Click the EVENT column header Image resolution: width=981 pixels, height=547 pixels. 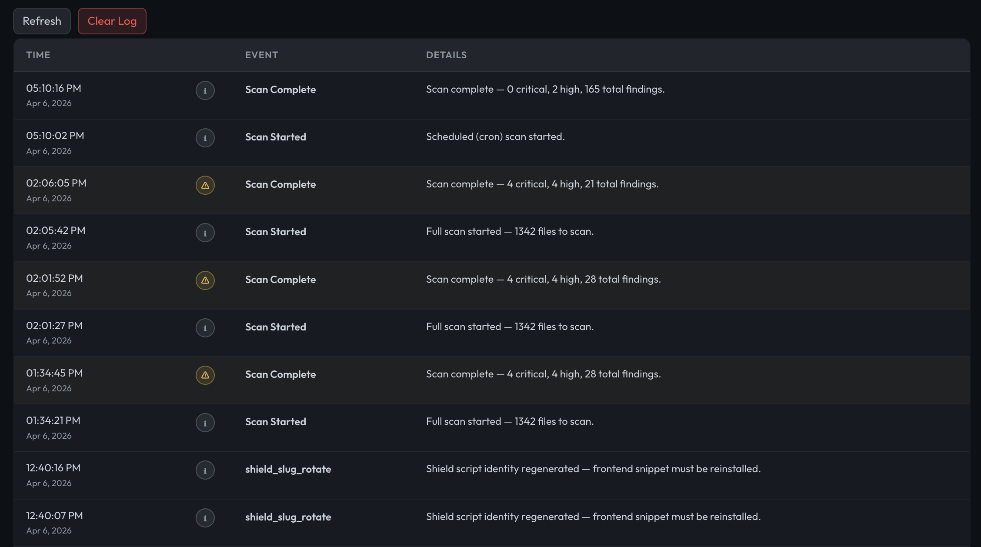261,55
